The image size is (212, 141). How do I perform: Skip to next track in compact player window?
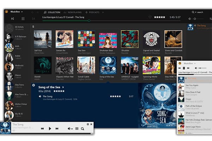click(x=188, y=68)
